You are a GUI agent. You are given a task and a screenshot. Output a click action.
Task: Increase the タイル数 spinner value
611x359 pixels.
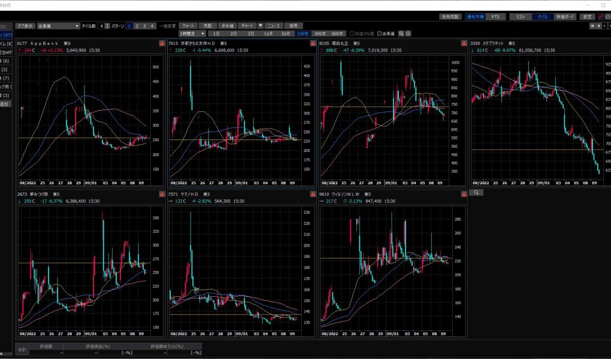pyautogui.click(x=108, y=25)
